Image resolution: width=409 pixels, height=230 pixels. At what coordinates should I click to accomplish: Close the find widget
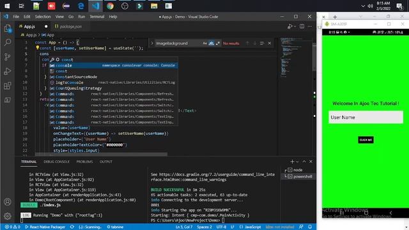270,43
